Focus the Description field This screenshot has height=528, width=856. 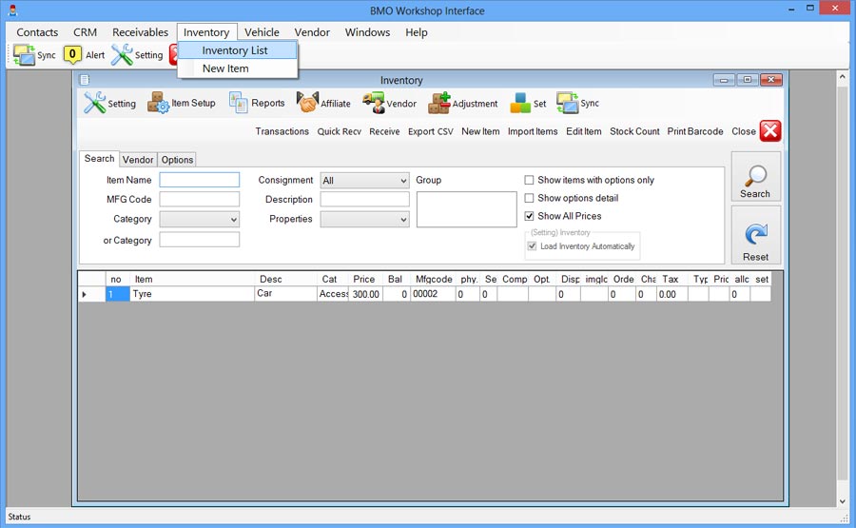364,199
